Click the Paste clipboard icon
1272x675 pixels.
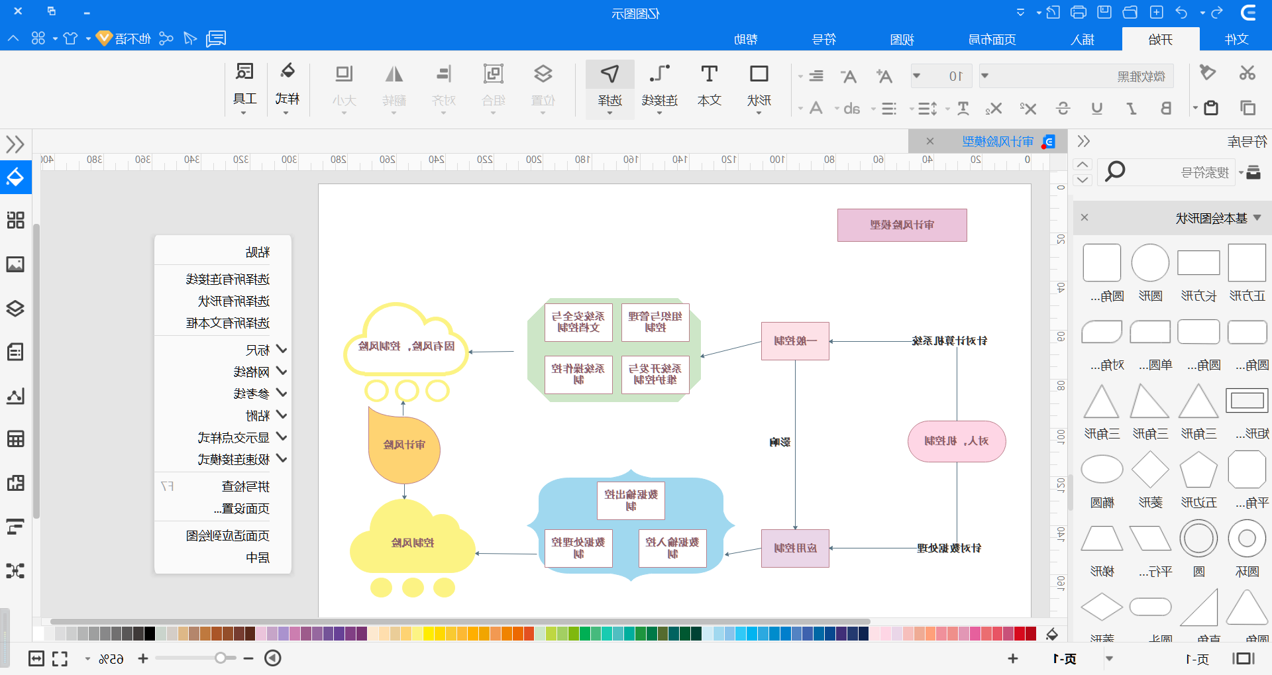point(1211,107)
